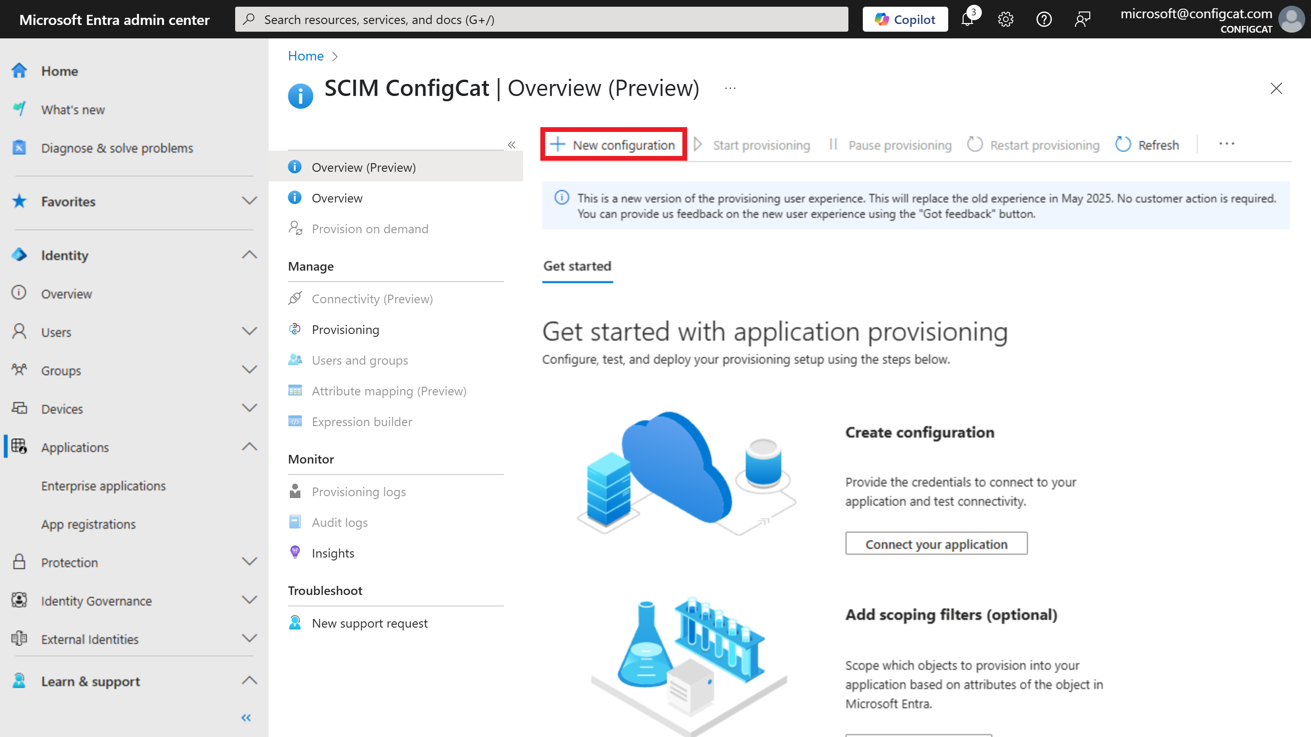Click the Diagnose & solve problems icon
The width and height of the screenshot is (1311, 737).
click(x=19, y=148)
